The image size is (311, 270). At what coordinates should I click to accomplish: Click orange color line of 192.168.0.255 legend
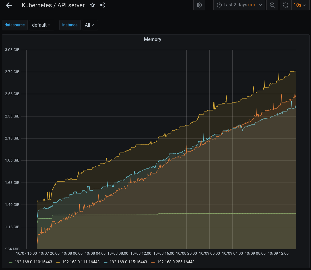click(x=153, y=262)
